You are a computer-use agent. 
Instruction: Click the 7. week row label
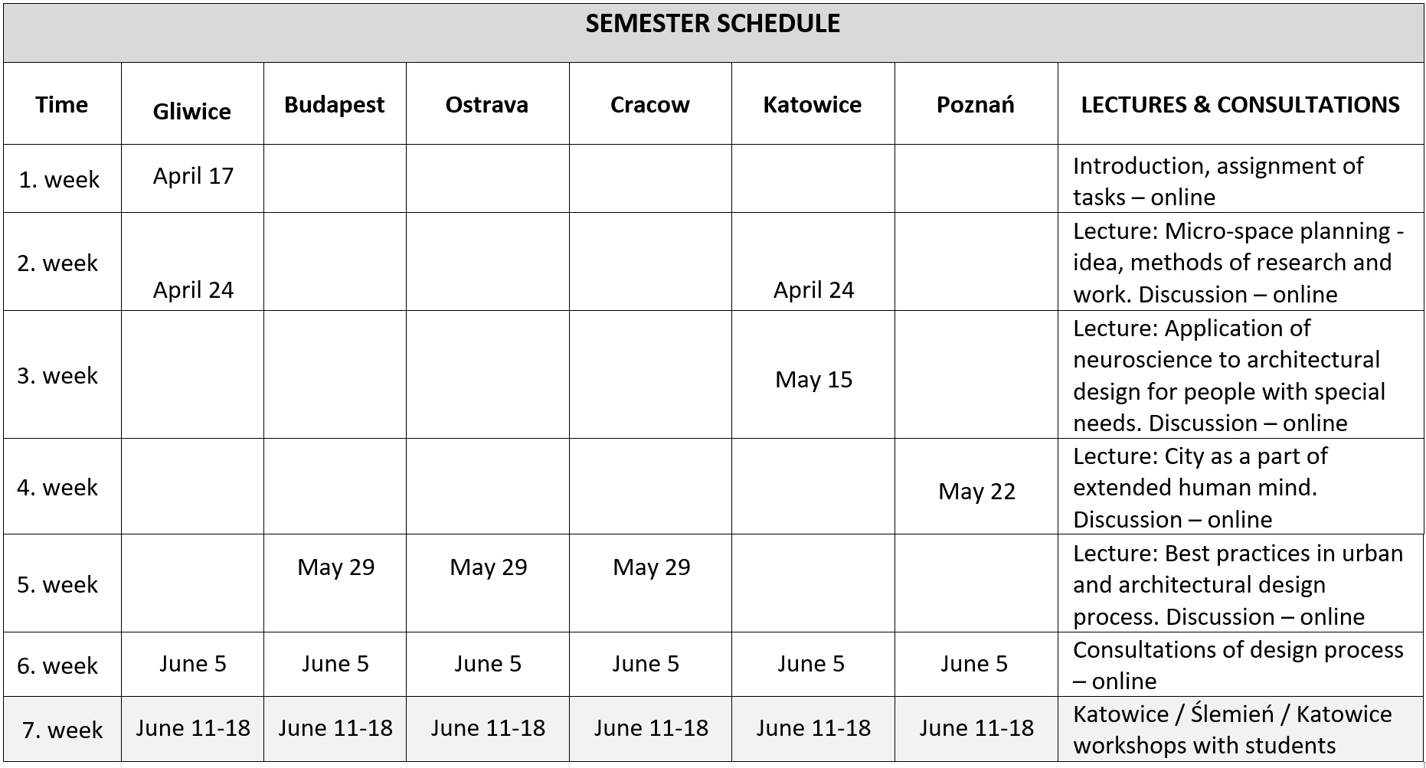[x=61, y=730]
